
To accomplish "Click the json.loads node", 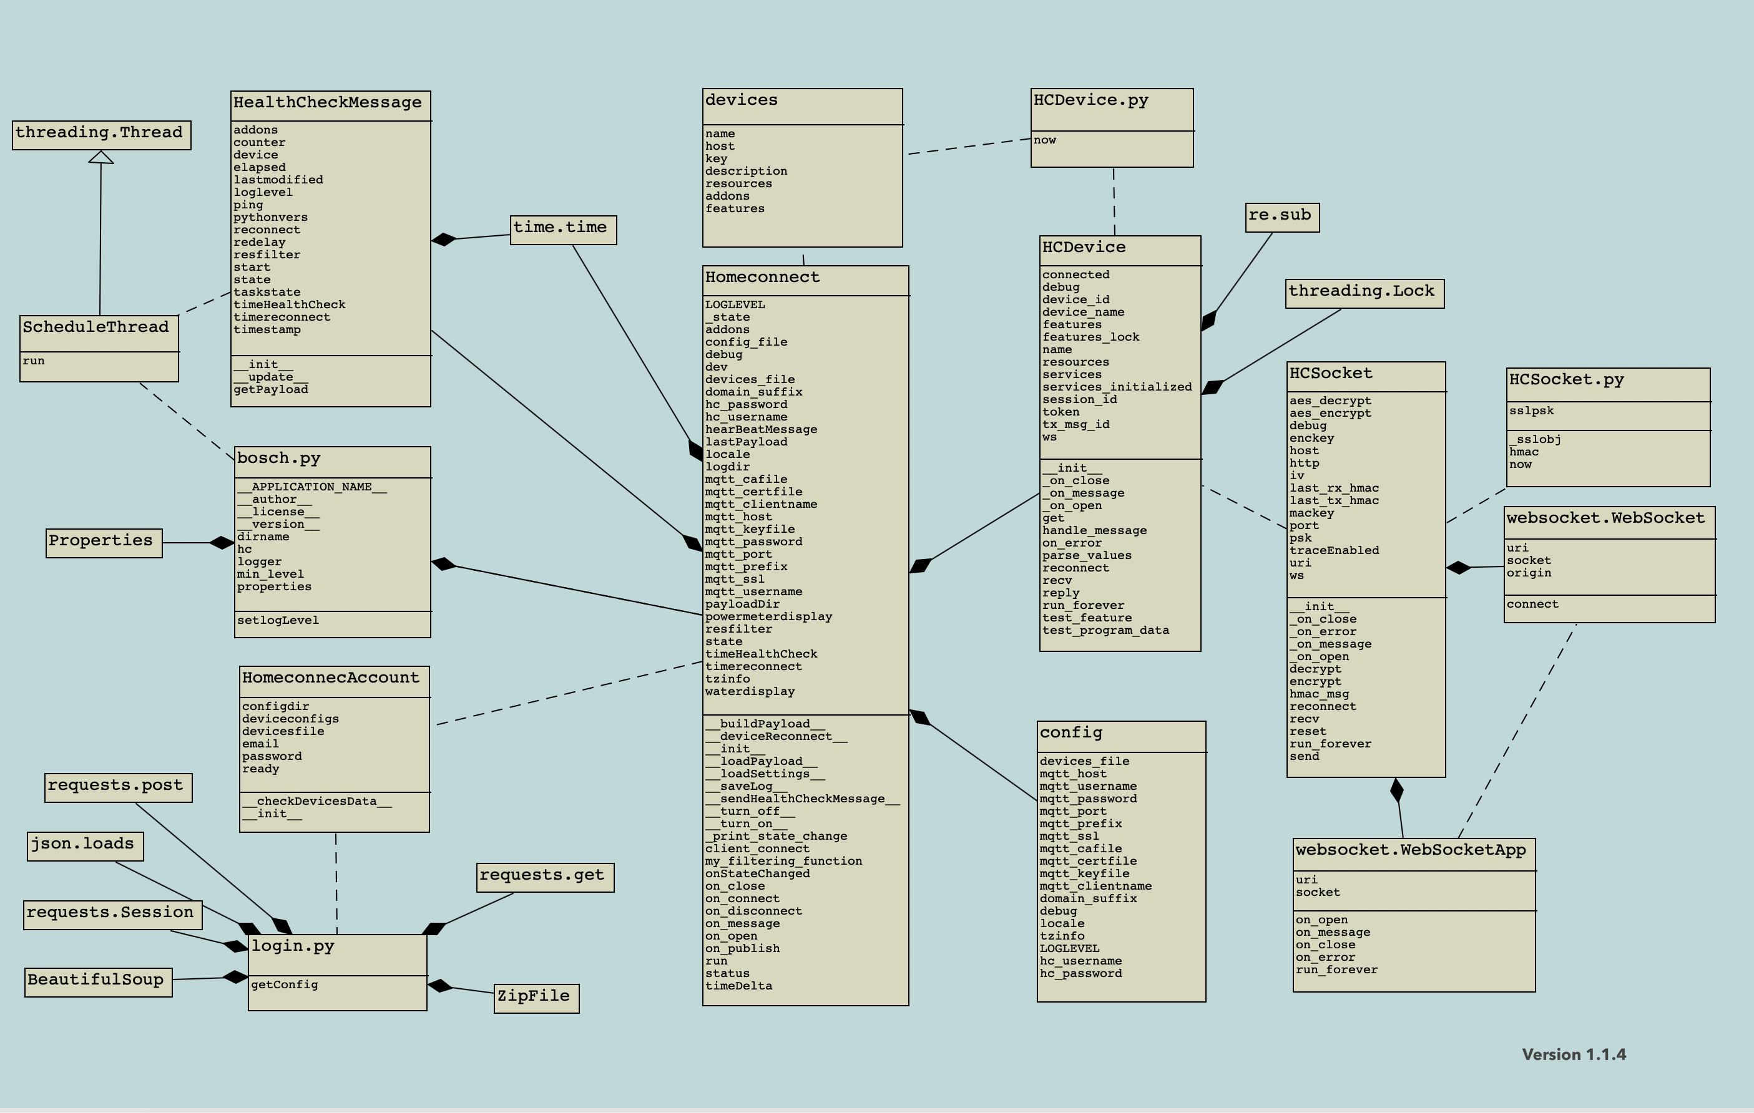I will [x=86, y=846].
